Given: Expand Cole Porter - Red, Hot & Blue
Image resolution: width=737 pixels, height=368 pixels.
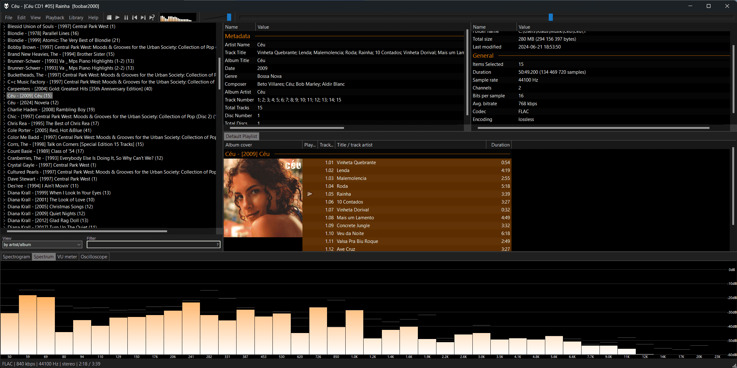Looking at the screenshot, I should point(4,130).
